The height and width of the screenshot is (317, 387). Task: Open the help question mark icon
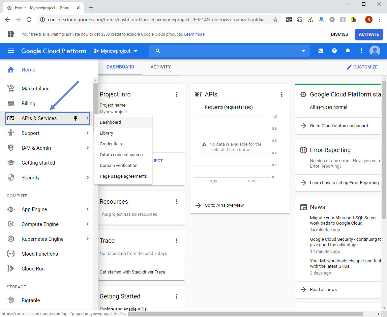pyautogui.click(x=334, y=51)
